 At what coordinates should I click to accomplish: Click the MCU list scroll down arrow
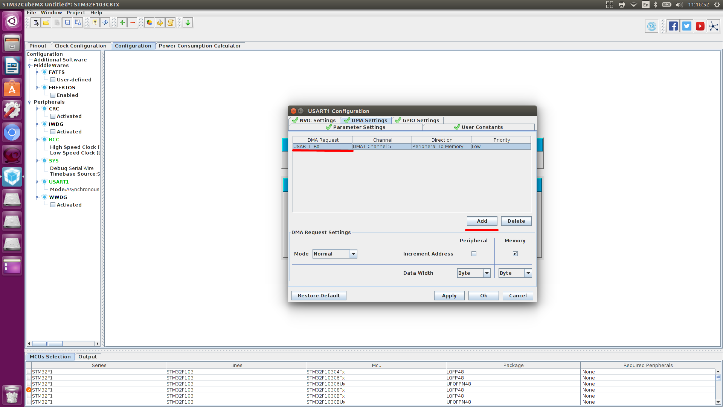pyautogui.click(x=718, y=402)
